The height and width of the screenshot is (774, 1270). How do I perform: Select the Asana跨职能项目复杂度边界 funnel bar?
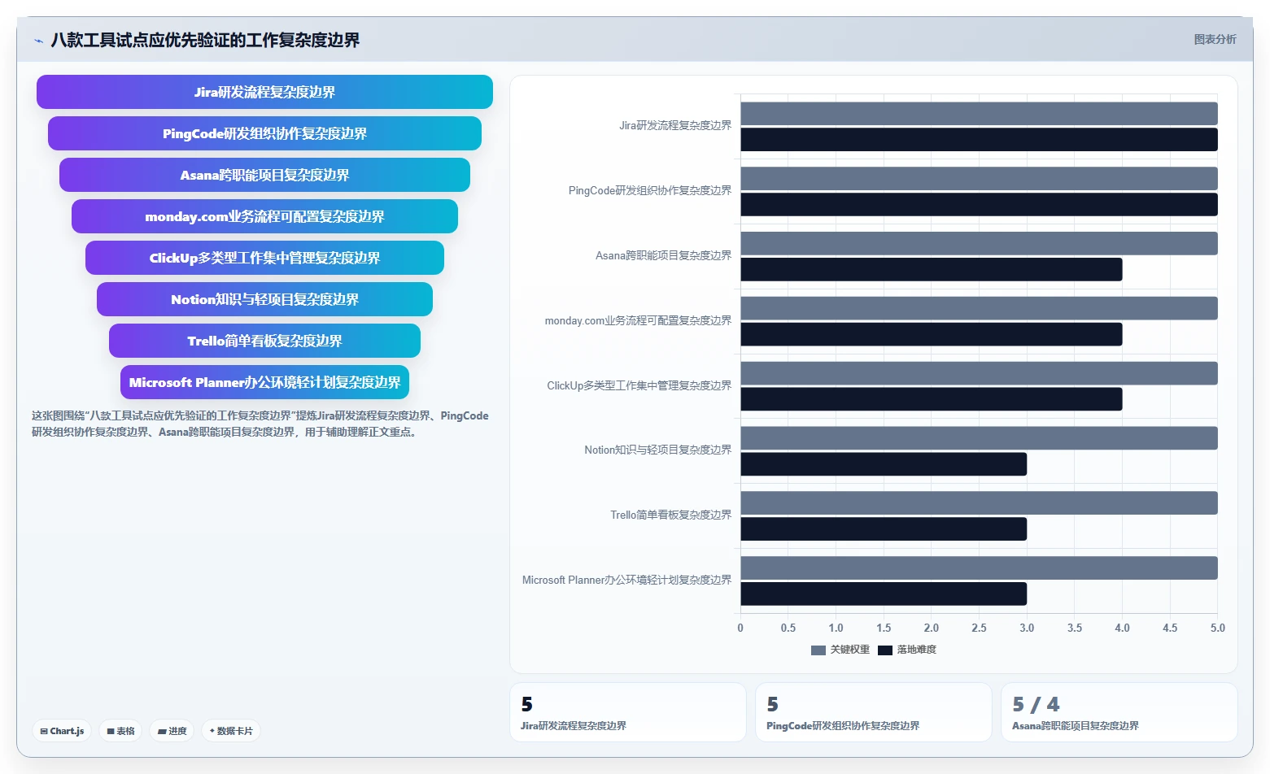click(264, 175)
